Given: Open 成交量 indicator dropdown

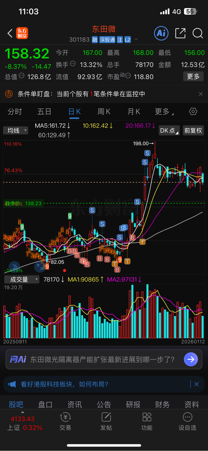Looking at the screenshot, I should (x=22, y=279).
